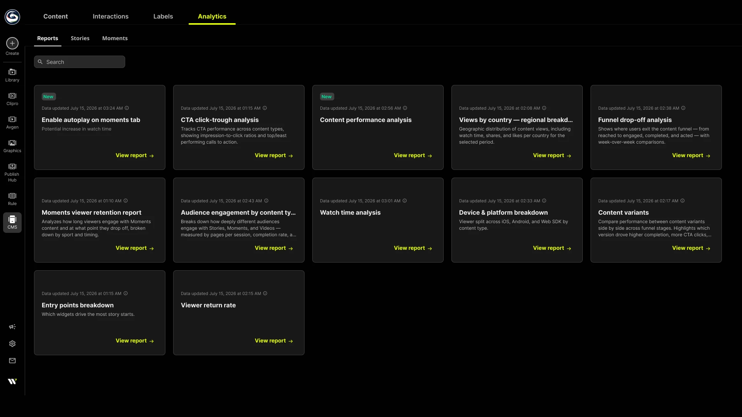Click the megaphone announcements icon
742x417 pixels.
12,327
